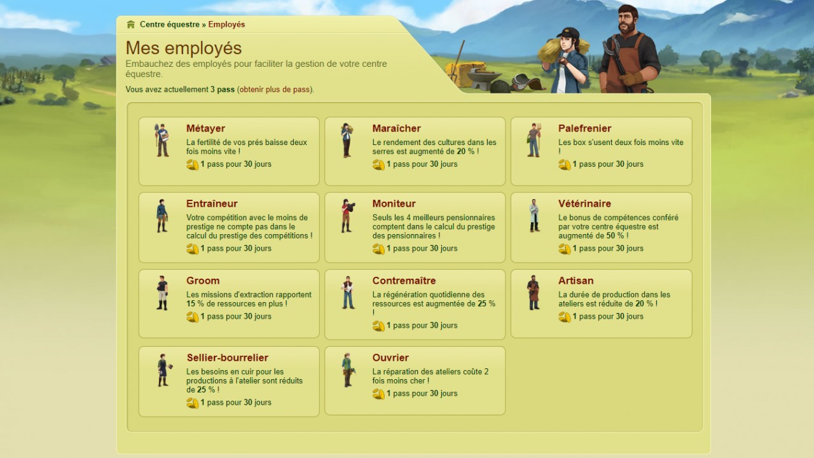Screen dimensions: 814x458
Task: Click the pass coin icon under Artisan
Action: [x=565, y=317]
